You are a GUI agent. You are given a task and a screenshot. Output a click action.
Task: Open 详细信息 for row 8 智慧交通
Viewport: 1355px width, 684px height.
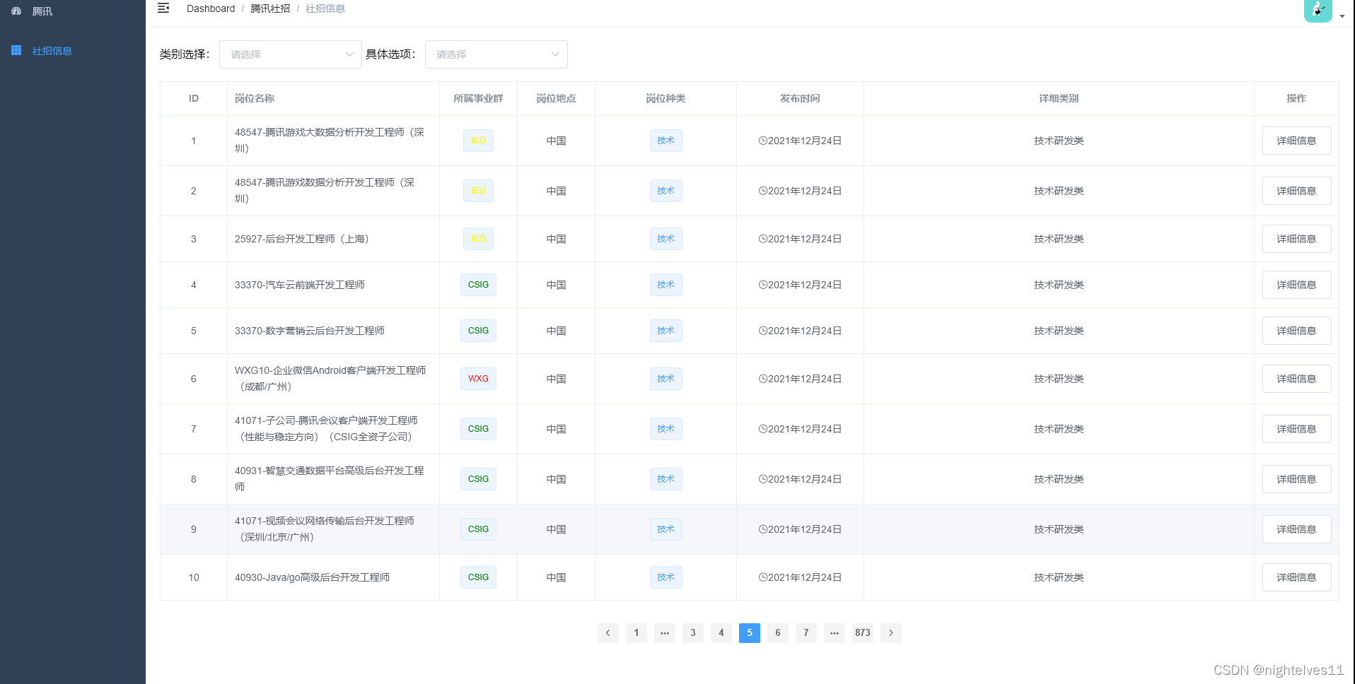pyautogui.click(x=1296, y=479)
